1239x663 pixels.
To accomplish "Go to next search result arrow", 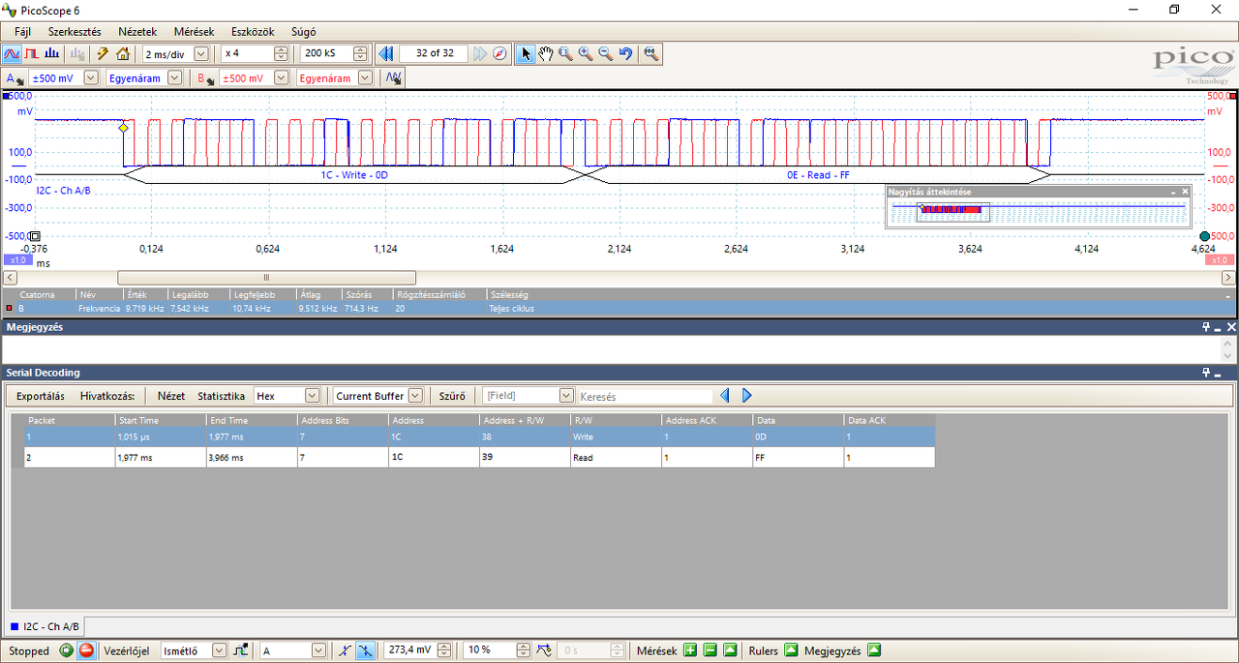I will [x=746, y=396].
